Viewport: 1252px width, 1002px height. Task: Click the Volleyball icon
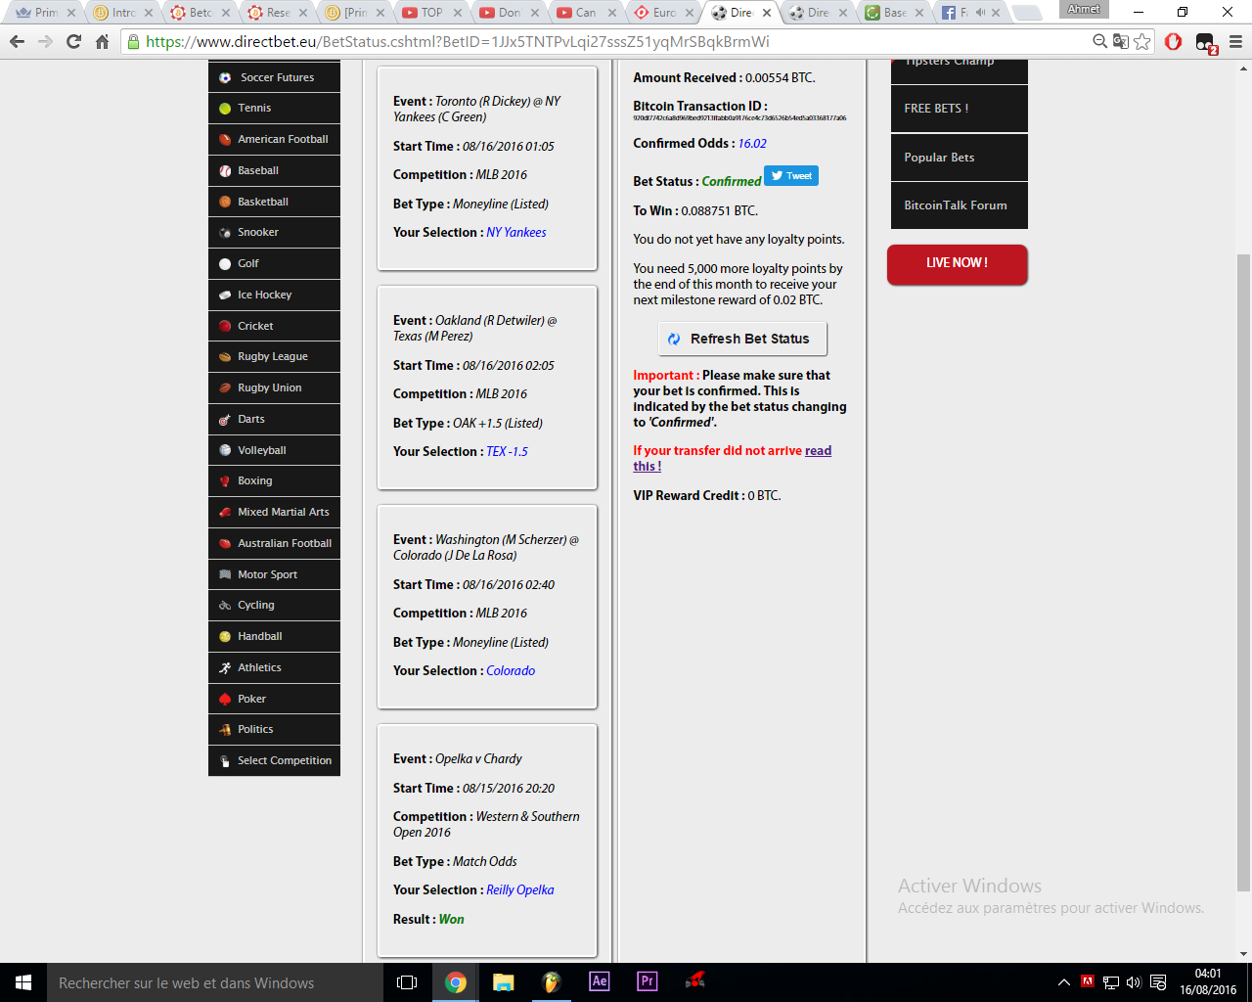pyautogui.click(x=225, y=451)
